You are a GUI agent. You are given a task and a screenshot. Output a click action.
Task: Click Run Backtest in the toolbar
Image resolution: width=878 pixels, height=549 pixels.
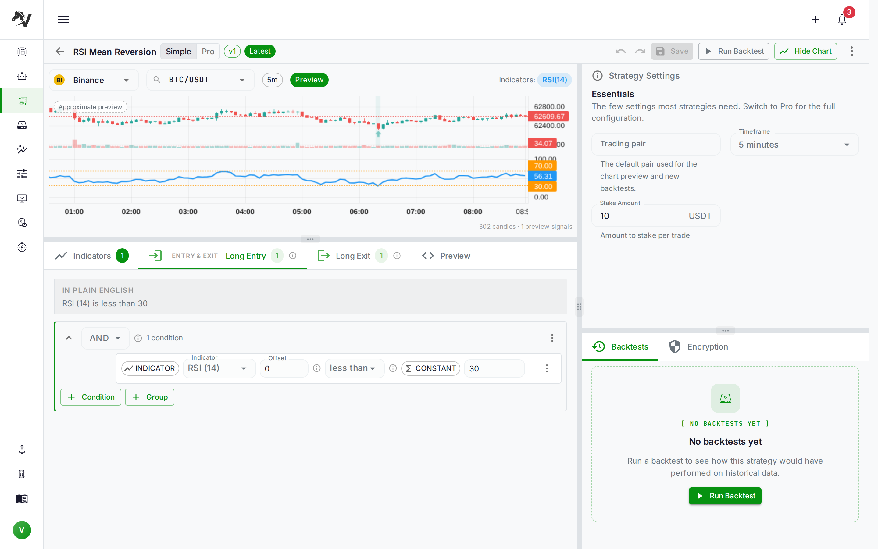[x=733, y=51]
